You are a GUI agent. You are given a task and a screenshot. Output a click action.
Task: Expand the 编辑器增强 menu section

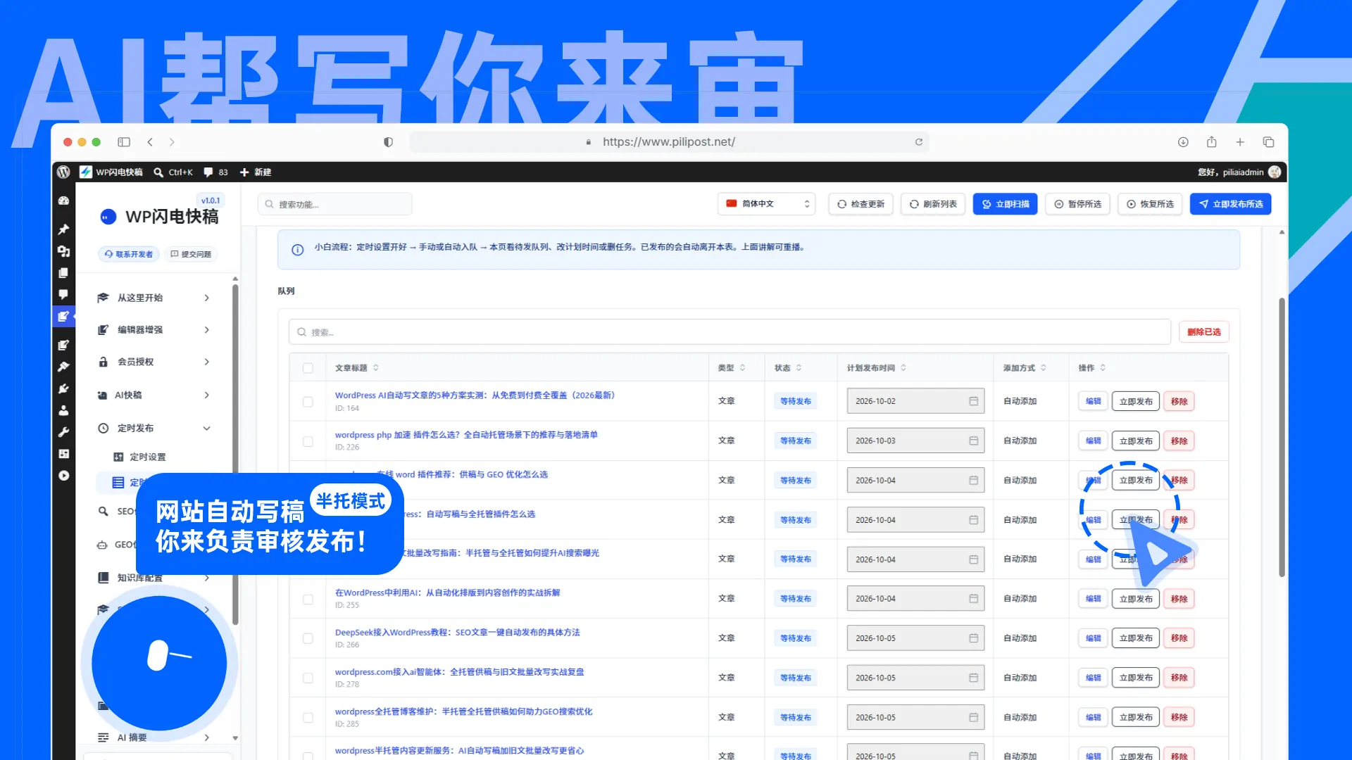154,329
